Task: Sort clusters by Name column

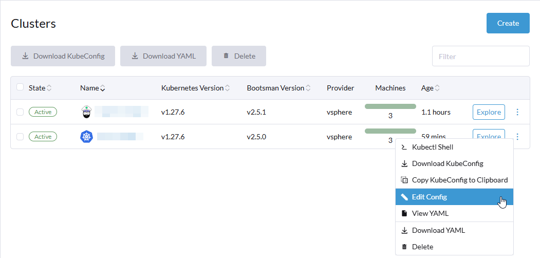Action: coord(92,88)
